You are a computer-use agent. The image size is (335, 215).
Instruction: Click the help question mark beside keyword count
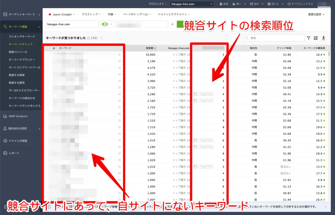101,38
